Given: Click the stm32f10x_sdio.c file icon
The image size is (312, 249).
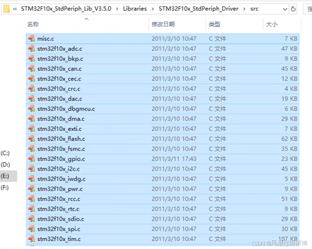Looking at the screenshot, I should [x=31, y=219].
